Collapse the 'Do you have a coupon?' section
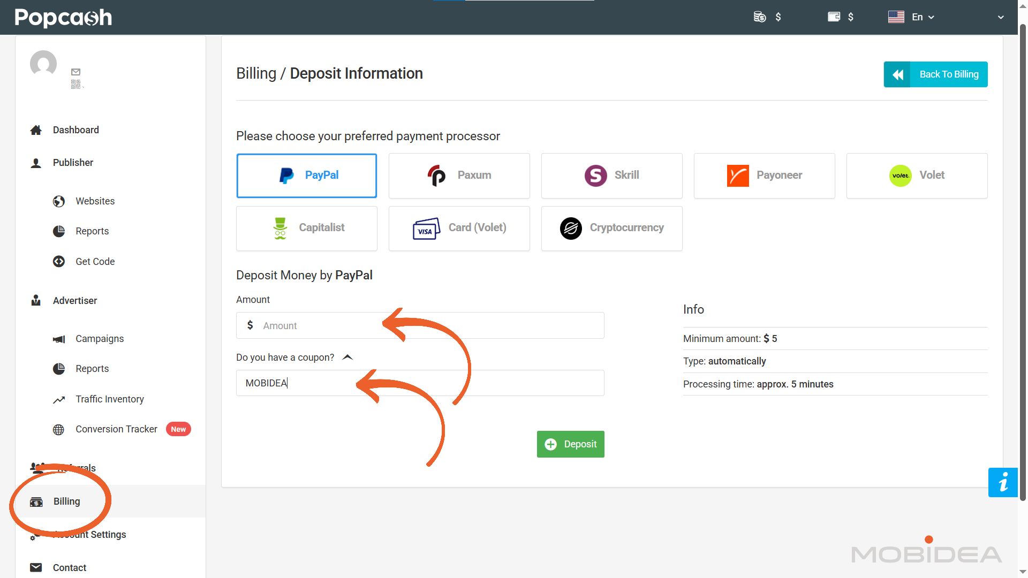The width and height of the screenshot is (1028, 578). tap(347, 358)
